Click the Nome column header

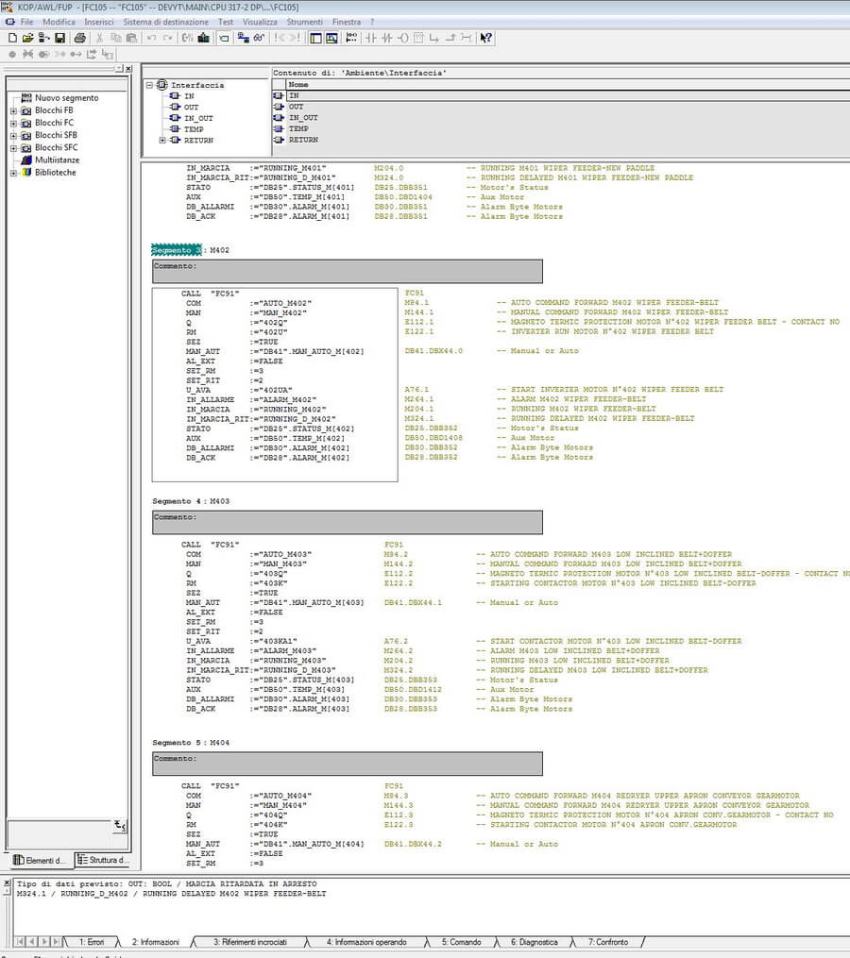click(569, 84)
